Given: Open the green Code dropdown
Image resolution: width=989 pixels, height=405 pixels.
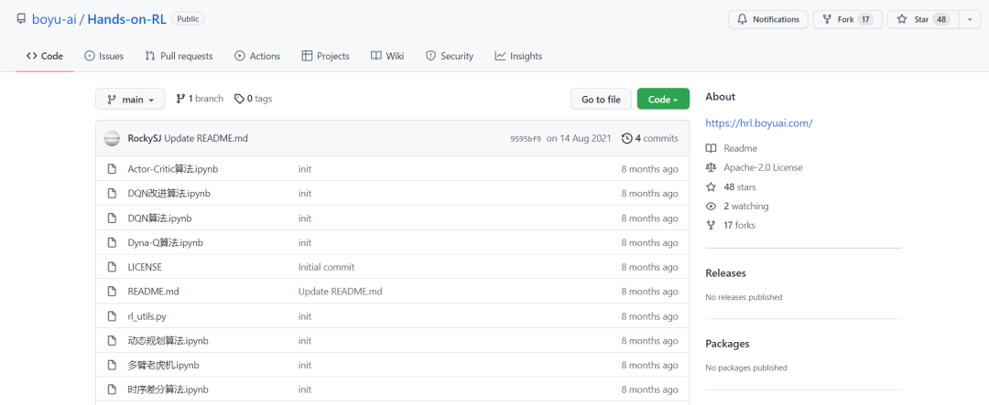Looking at the screenshot, I should coord(663,100).
